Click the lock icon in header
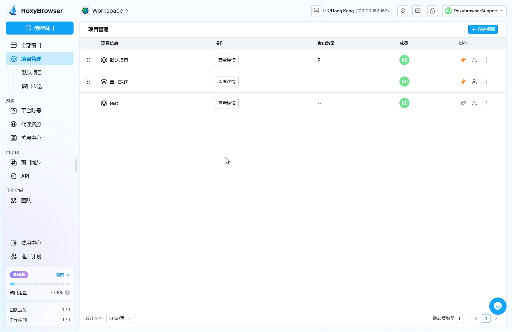 432,11
